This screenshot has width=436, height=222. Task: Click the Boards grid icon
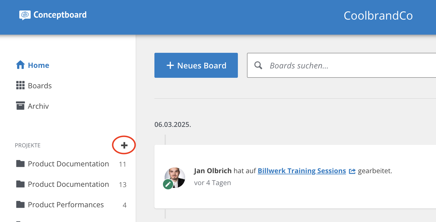[x=20, y=85]
